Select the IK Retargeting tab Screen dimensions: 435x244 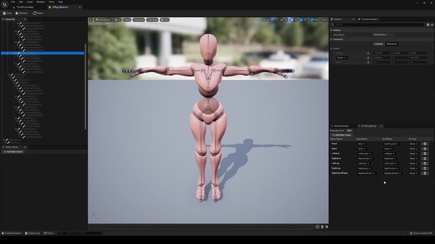pyautogui.click(x=368, y=126)
